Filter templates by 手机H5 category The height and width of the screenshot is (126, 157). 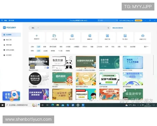coord(85,47)
